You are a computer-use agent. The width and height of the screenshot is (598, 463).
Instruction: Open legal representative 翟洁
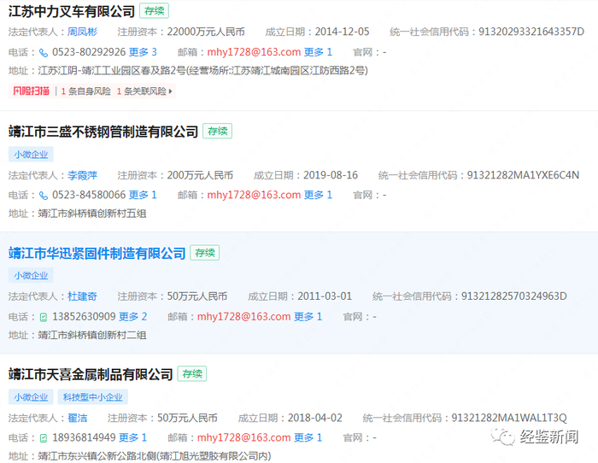point(78,418)
